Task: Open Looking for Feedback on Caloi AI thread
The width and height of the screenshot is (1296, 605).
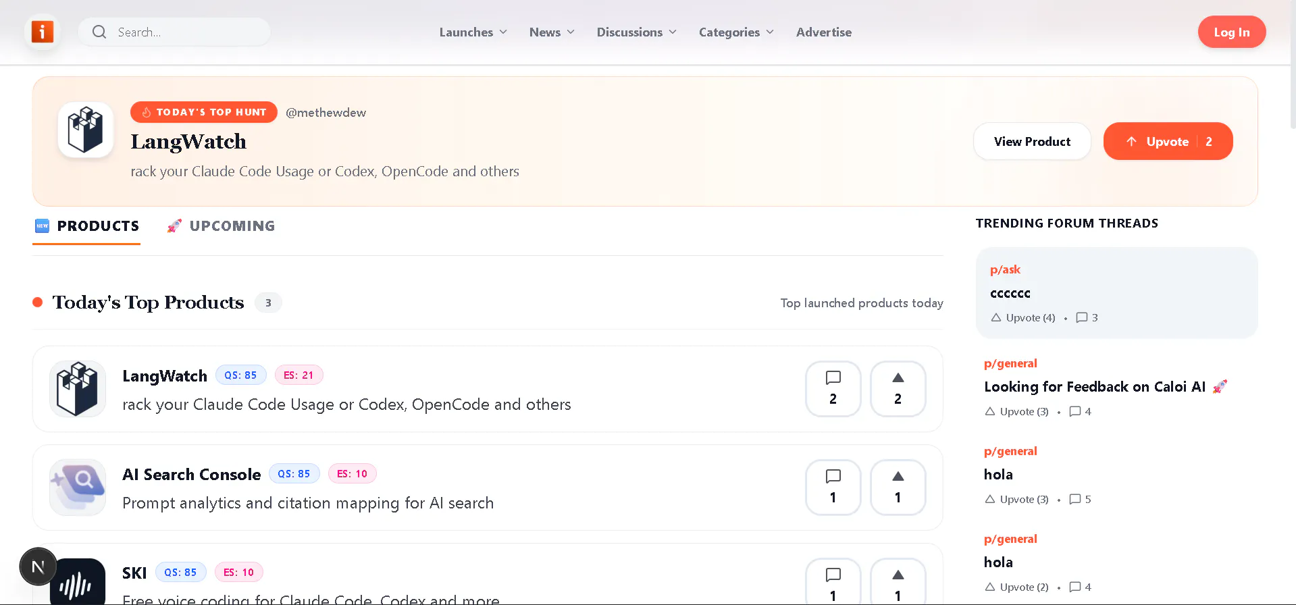Action: coord(1106,386)
